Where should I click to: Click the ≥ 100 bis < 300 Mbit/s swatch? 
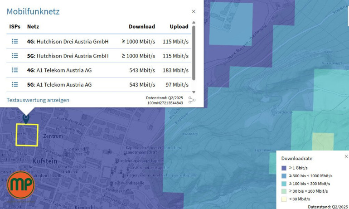coord(284,184)
